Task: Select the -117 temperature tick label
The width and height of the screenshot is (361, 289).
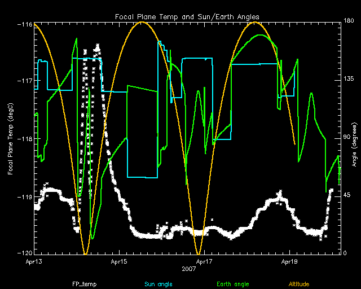Action: tap(24, 80)
